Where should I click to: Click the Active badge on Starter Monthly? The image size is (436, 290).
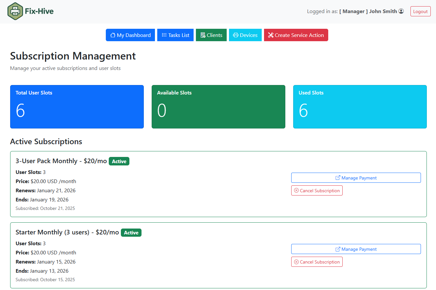(x=131, y=233)
